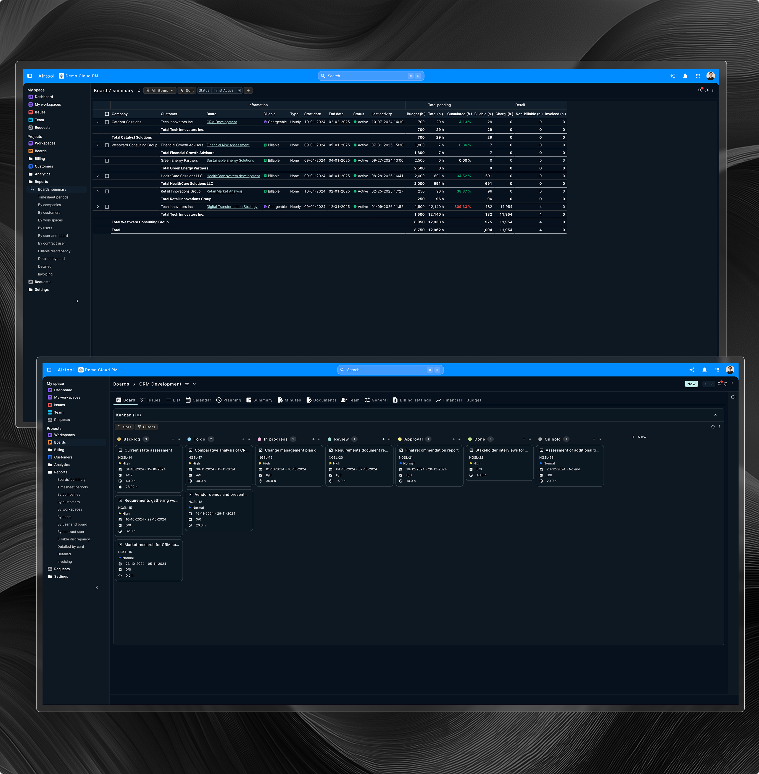Screen dimensions: 759x774
Task: Tick the HealthCare Solutions LLC row checkbox
Action: [x=107, y=176]
